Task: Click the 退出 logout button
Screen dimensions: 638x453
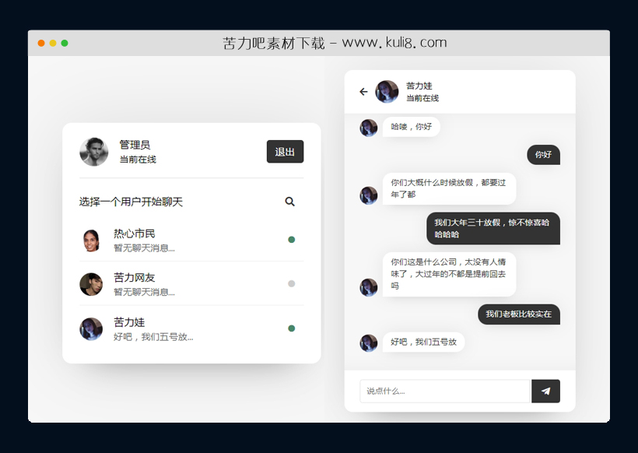Action: point(286,152)
